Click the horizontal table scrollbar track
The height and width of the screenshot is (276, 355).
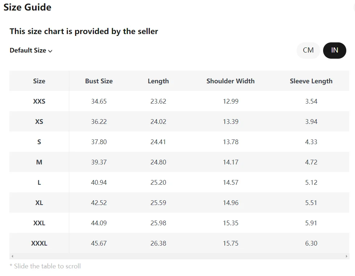179,256
